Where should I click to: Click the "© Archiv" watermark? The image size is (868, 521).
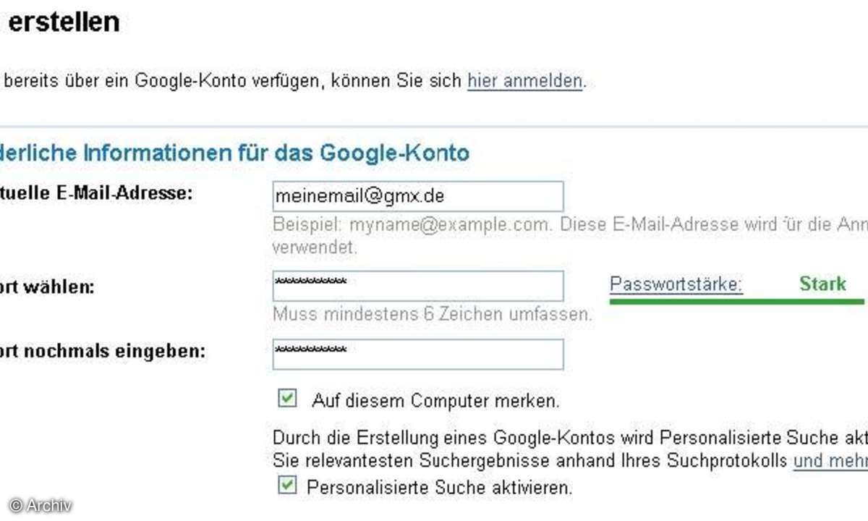click(x=41, y=505)
